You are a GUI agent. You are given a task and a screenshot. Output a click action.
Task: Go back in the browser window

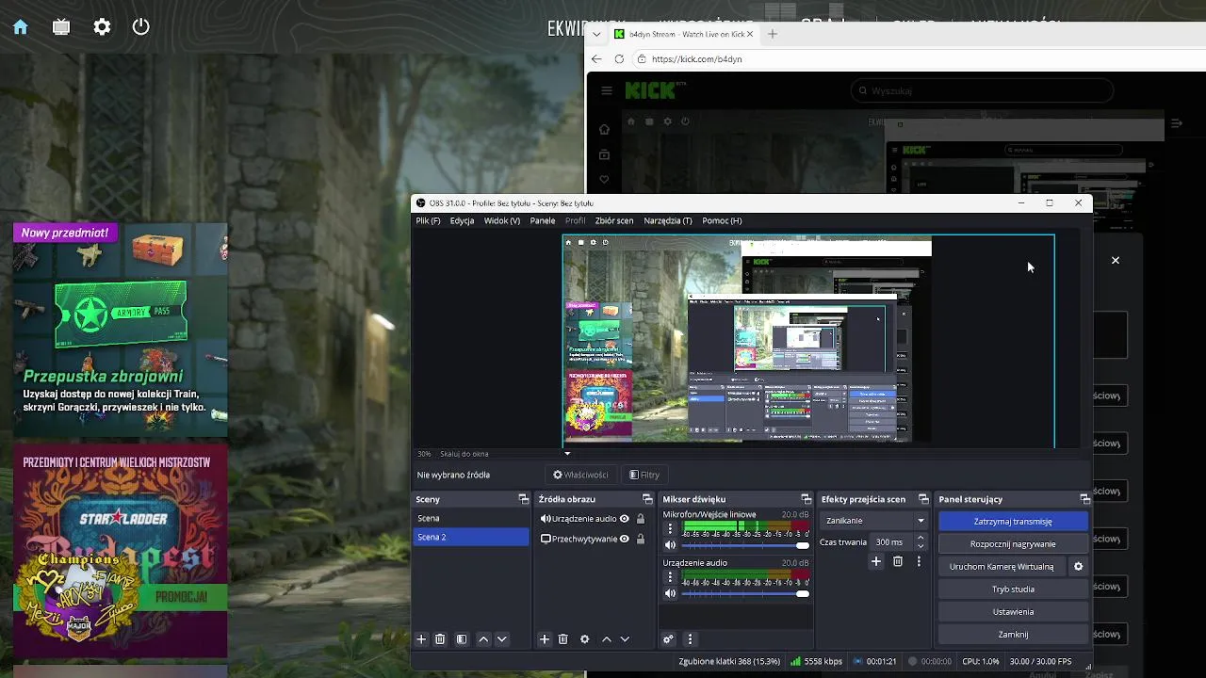pyautogui.click(x=596, y=58)
